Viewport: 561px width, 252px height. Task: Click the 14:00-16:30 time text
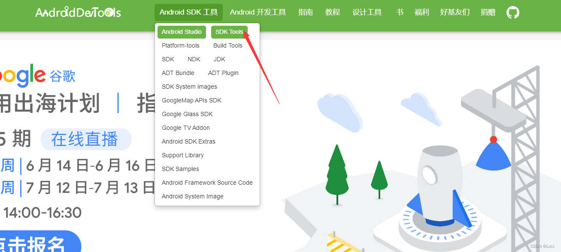[x=43, y=212]
